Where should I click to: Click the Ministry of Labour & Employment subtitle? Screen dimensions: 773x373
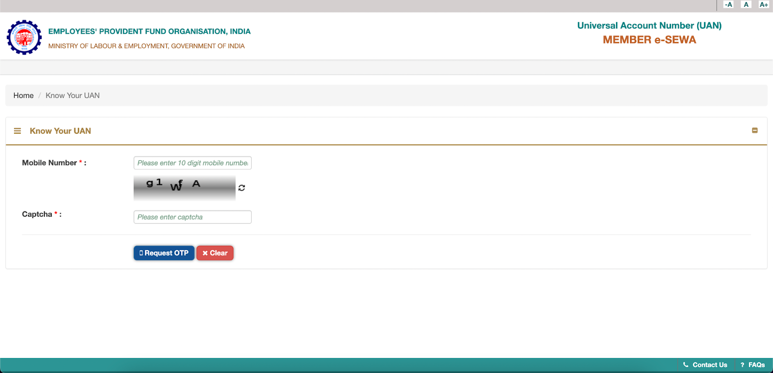pyautogui.click(x=146, y=46)
